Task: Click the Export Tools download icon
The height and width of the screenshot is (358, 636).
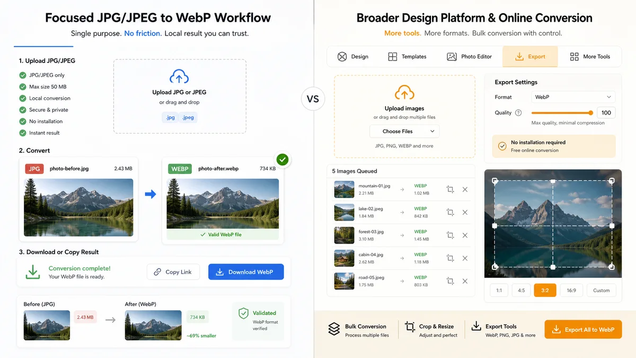Action: tap(476, 326)
